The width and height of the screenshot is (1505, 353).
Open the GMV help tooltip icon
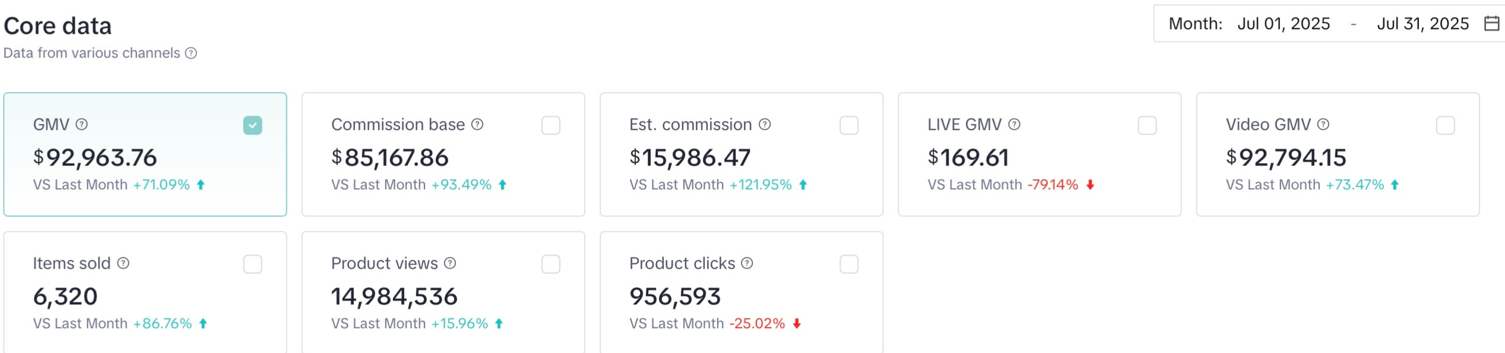[82, 125]
